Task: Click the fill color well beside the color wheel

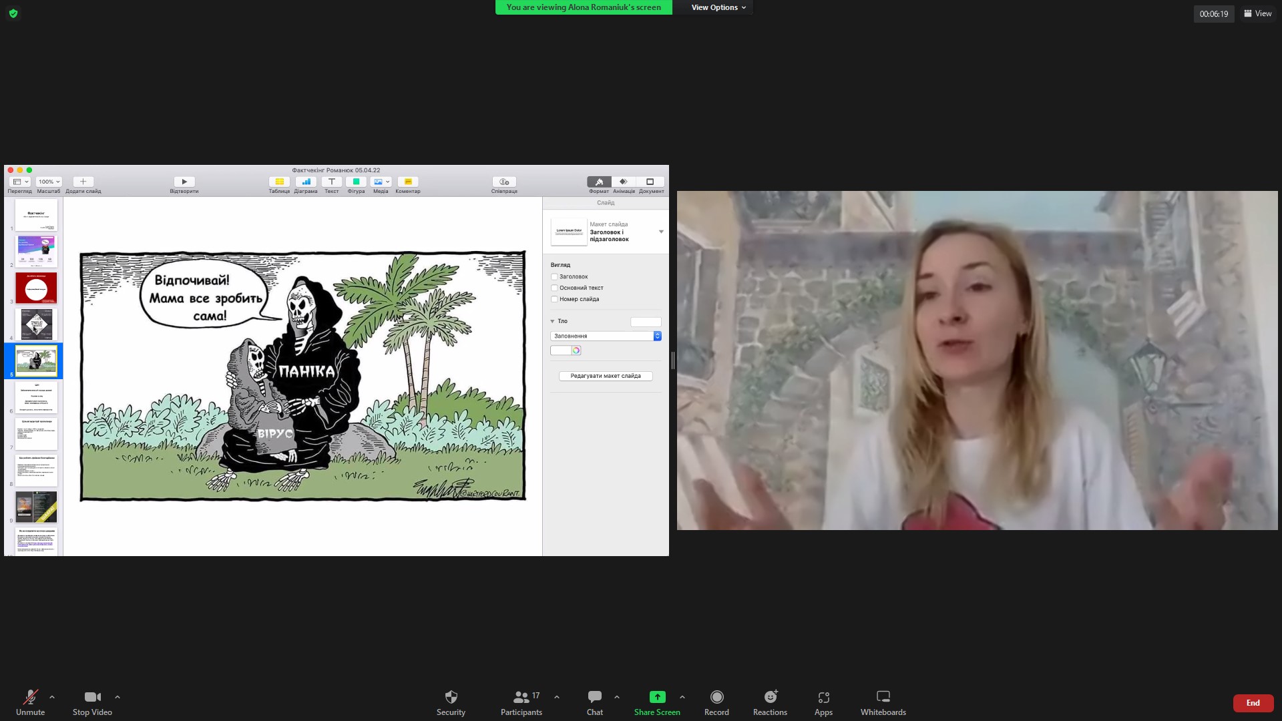Action: point(560,350)
